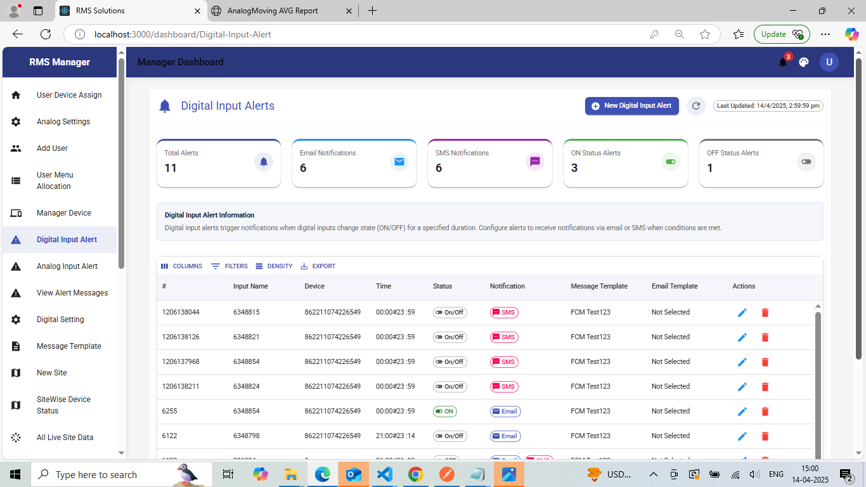Open the Copilot icon in browser toolbar

tap(851, 34)
